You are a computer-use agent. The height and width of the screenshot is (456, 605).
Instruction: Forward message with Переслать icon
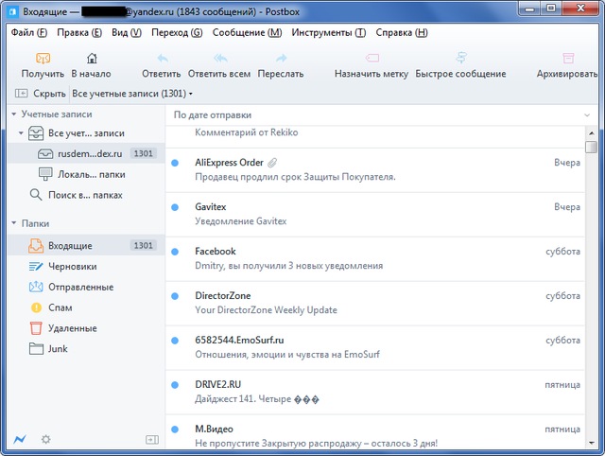tap(280, 59)
